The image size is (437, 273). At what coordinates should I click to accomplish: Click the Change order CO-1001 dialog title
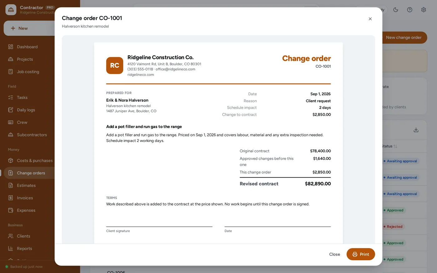point(92,18)
